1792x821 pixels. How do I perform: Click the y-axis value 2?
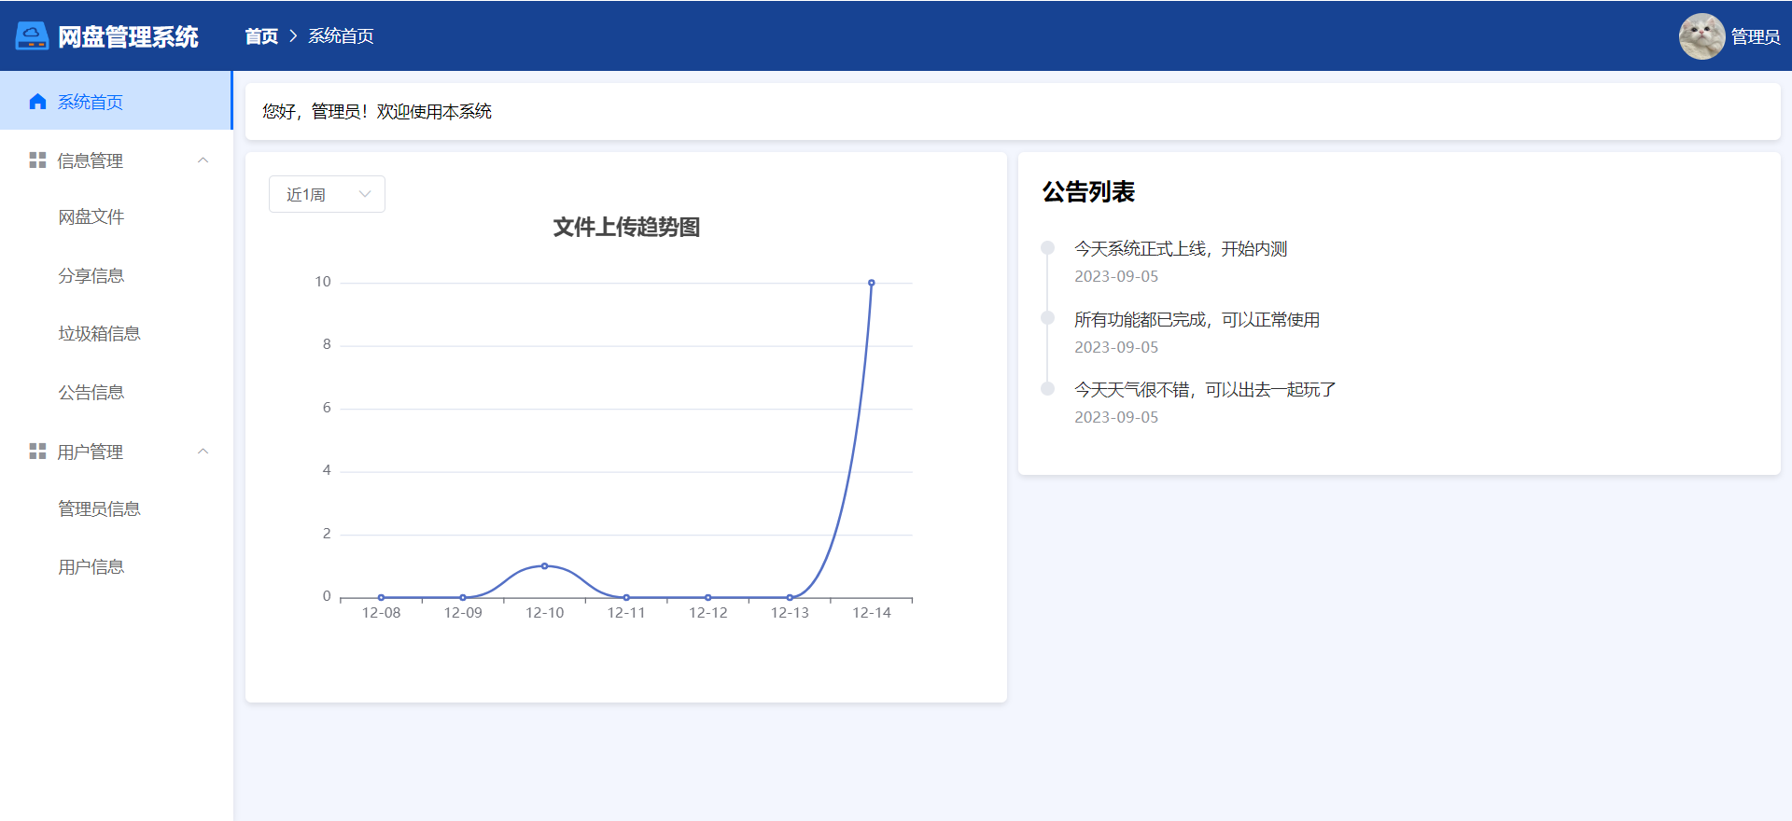327,534
